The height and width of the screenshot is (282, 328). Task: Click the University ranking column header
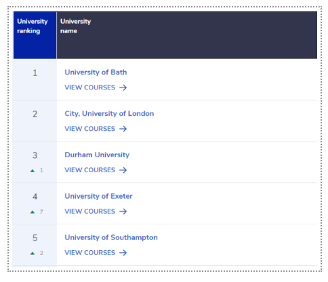click(x=35, y=35)
